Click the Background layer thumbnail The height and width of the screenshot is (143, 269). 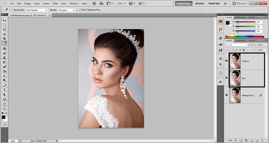[235, 95]
